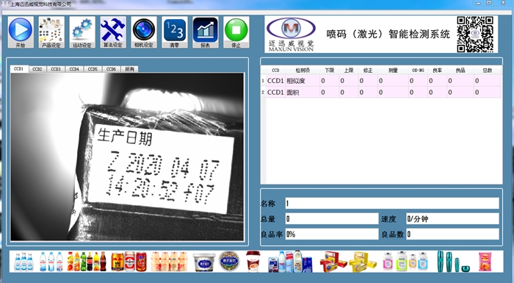Switch to the CCD4 tab
514x283 pixels.
74,69
